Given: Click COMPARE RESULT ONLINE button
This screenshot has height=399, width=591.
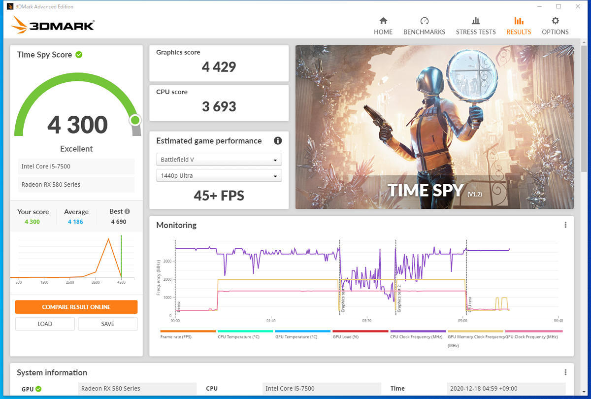Looking at the screenshot, I should (76, 307).
